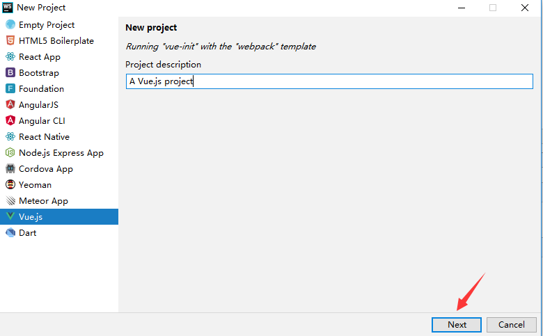
Task: Click the WebStorm logo in title bar
Action: (x=8, y=8)
